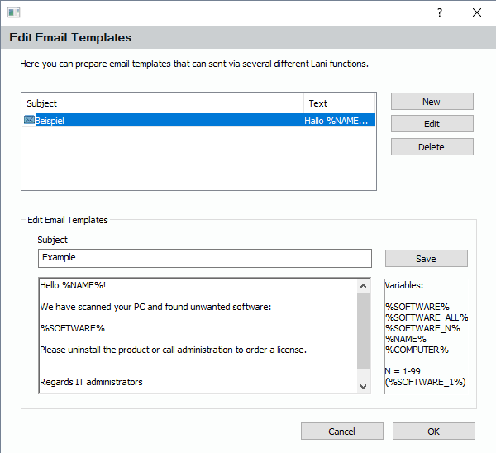This screenshot has height=453, width=496.
Task: Click the Text column header
Action: click(339, 103)
